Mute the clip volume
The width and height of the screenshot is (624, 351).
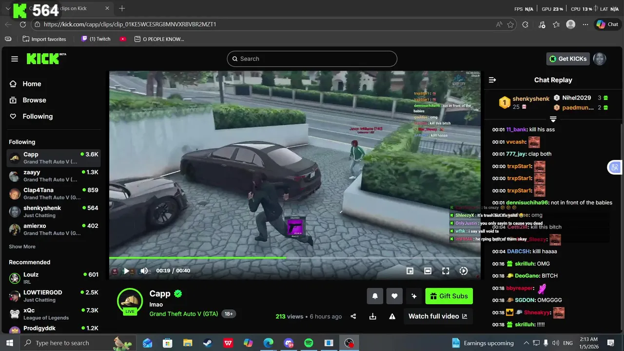click(144, 271)
